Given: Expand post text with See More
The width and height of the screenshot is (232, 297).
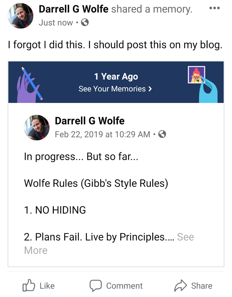Looking at the screenshot, I should (185, 237).
